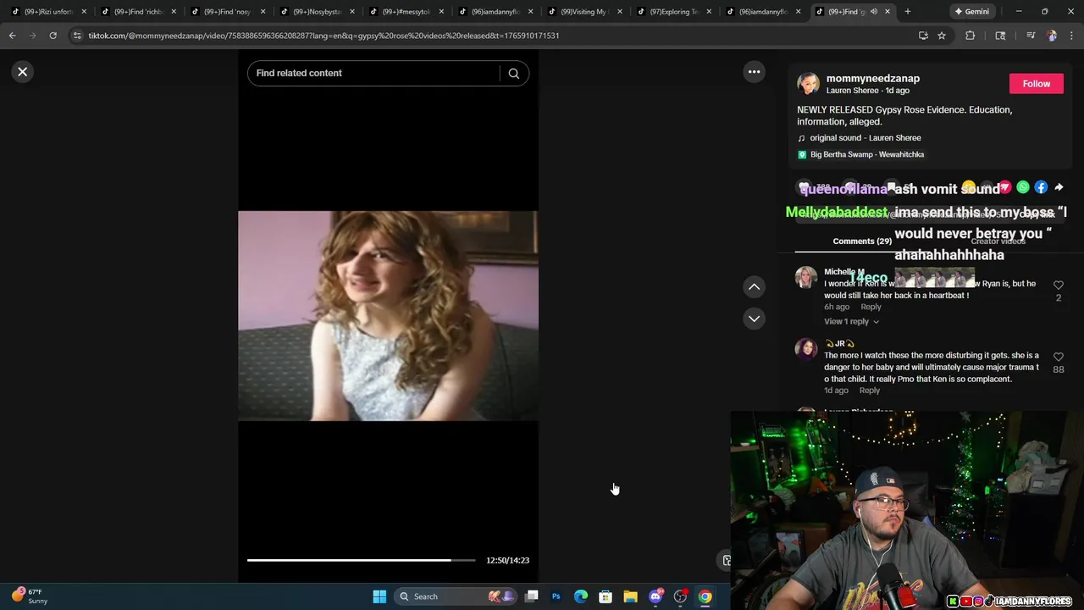Open Microsoft Store from taskbar
This screenshot has height=610, width=1084.
606,596
